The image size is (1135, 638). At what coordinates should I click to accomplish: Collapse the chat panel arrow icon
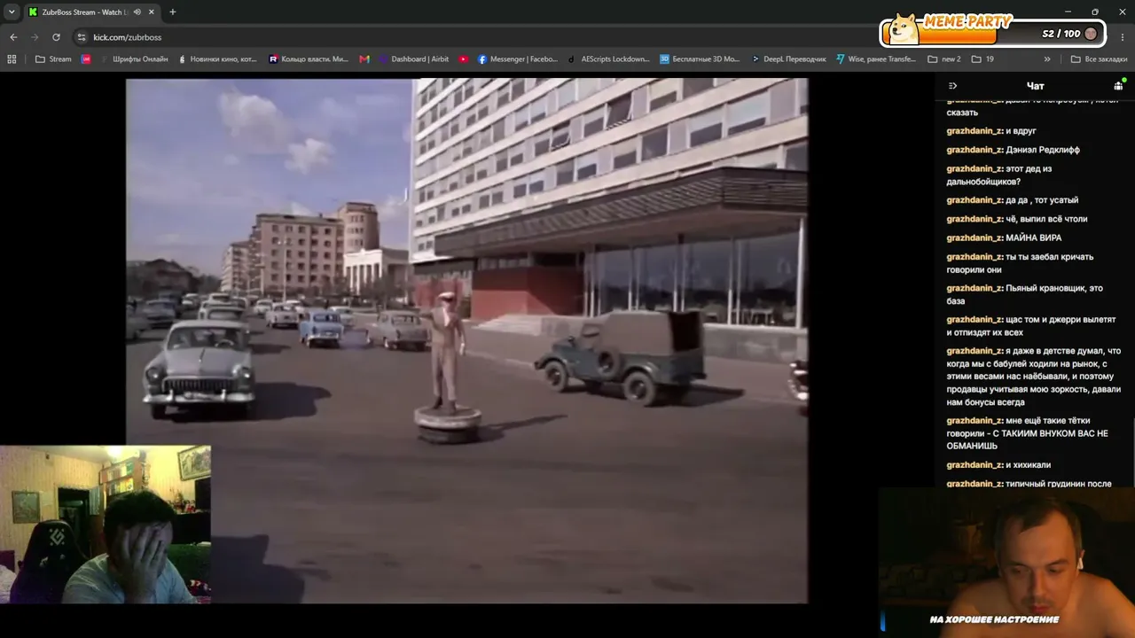[x=952, y=86]
